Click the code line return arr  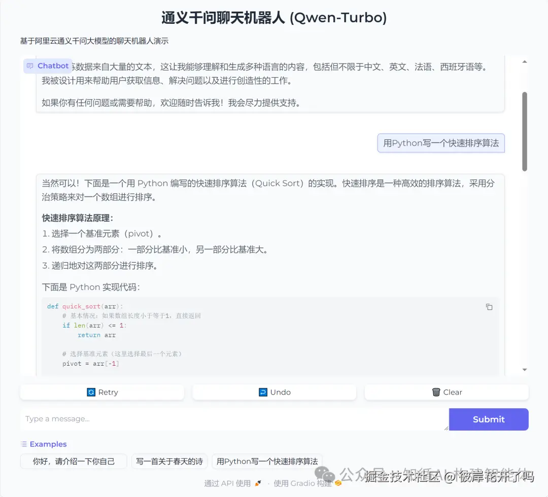point(96,335)
